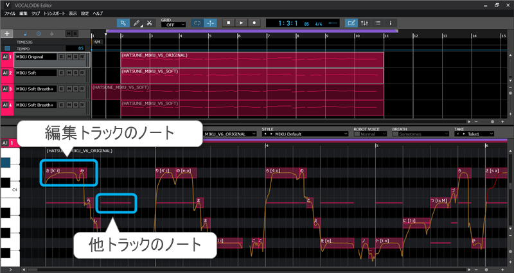Select the HATSUNE_MIKU_V6_ORIGINAL part on track 1
This screenshot has width=514, height=273.
(252, 60)
